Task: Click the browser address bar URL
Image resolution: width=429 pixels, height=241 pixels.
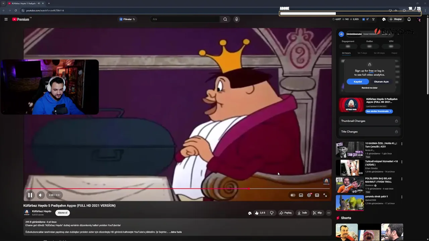Action: (x=45, y=10)
